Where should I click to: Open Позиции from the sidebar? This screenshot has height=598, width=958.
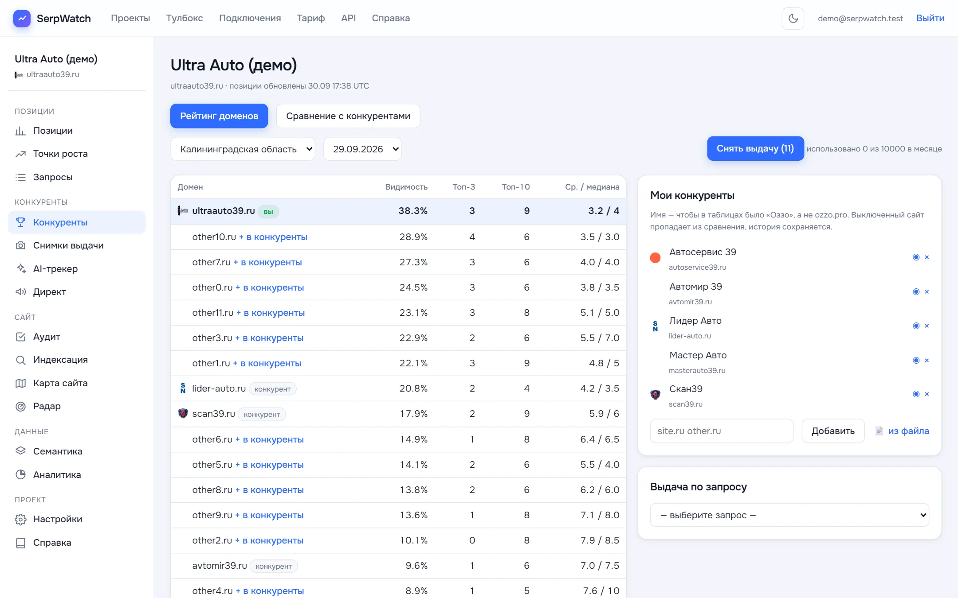(77, 131)
